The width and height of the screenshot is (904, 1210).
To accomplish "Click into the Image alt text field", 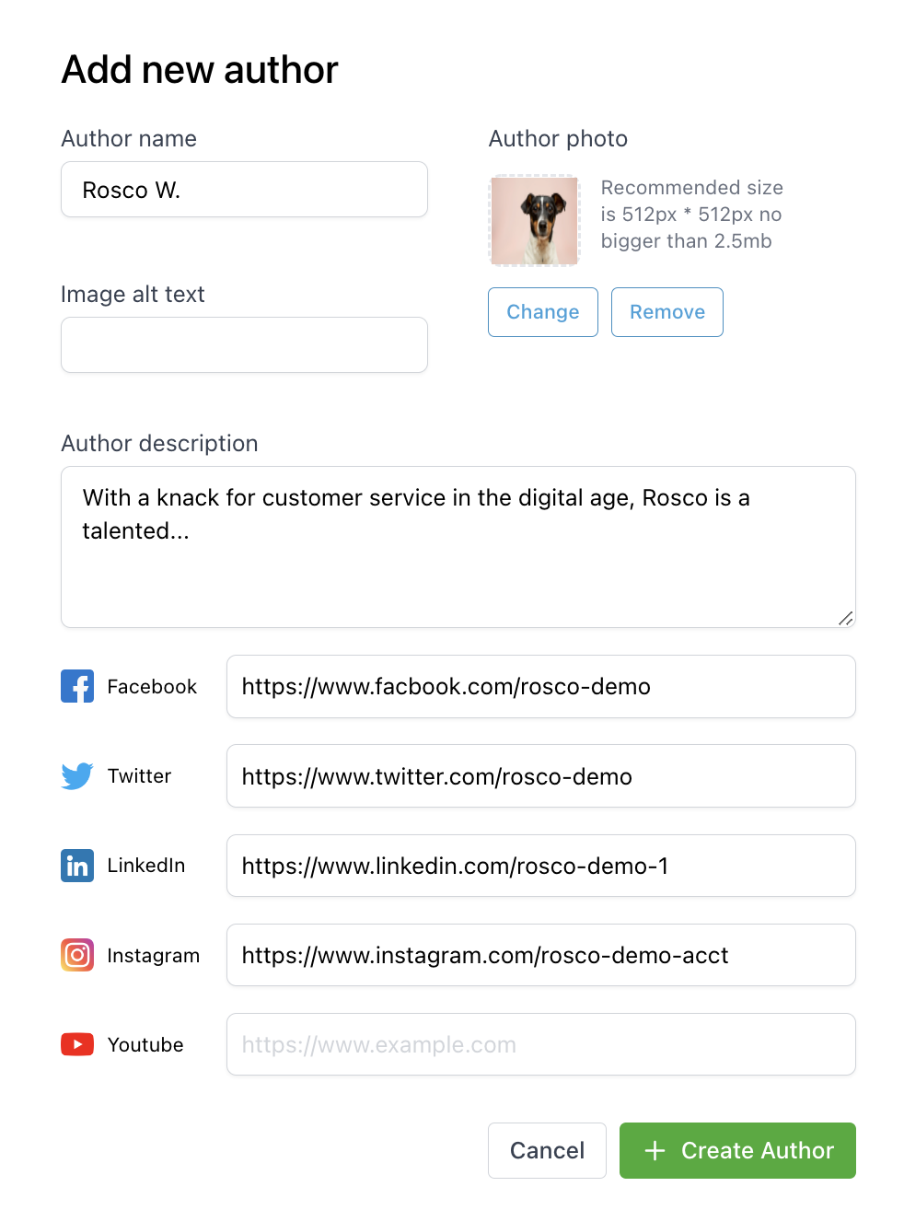I will click(244, 344).
